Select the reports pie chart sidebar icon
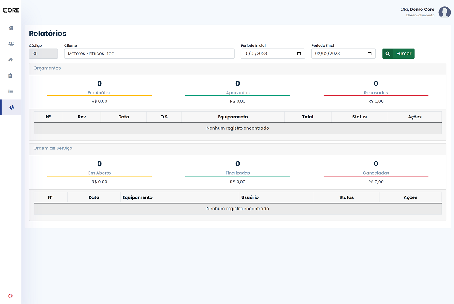The width and height of the screenshot is (454, 304). tap(12, 107)
